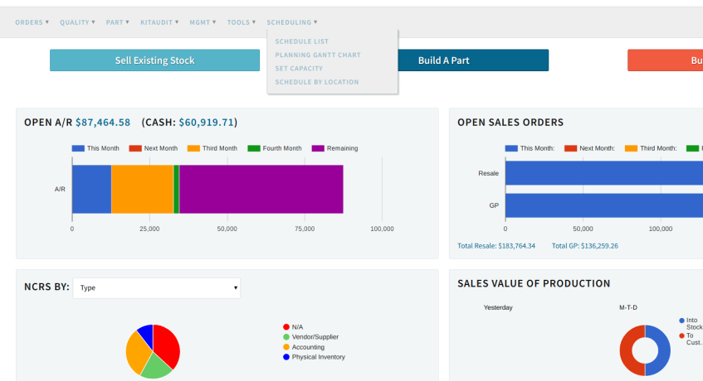This screenshot has height=381, width=703.
Task: Click the purple Remaining A/R bar segment
Action: (x=261, y=189)
